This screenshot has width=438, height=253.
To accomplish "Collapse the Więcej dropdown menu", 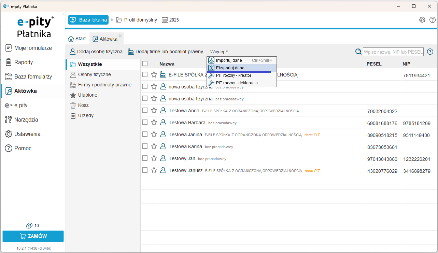I will point(219,52).
